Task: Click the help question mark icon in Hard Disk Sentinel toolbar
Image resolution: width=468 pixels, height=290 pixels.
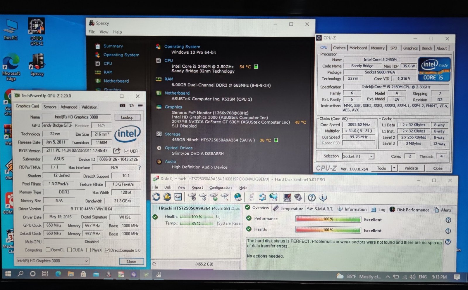Action: click(312, 198)
